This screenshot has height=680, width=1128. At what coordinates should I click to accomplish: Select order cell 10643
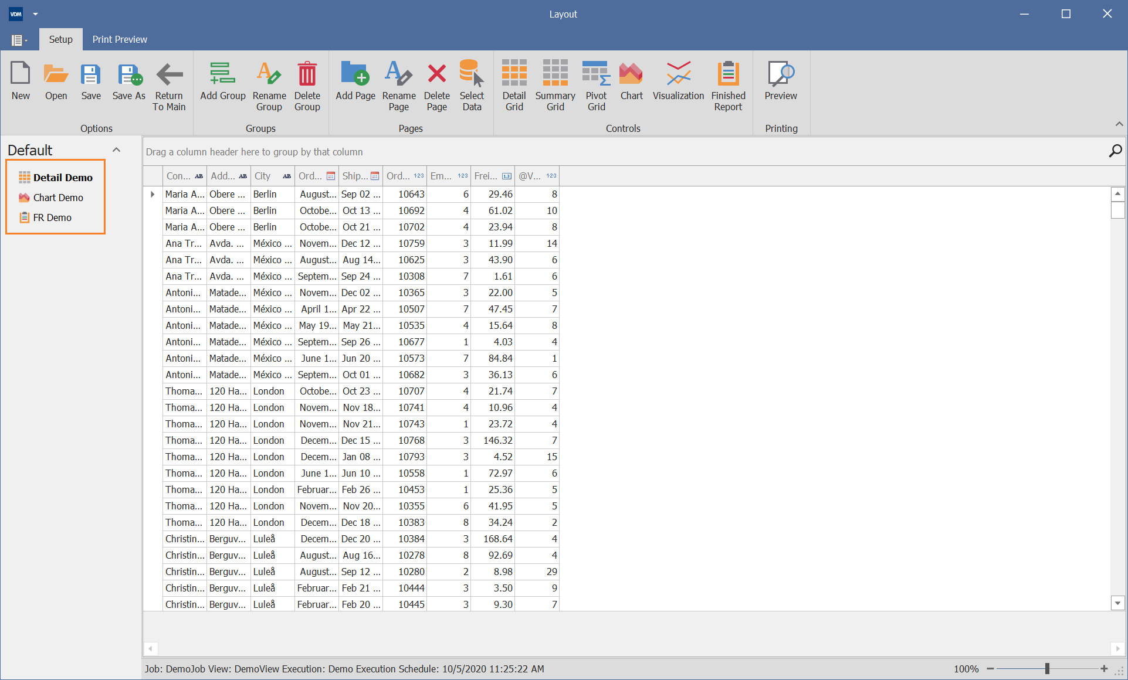(x=404, y=194)
